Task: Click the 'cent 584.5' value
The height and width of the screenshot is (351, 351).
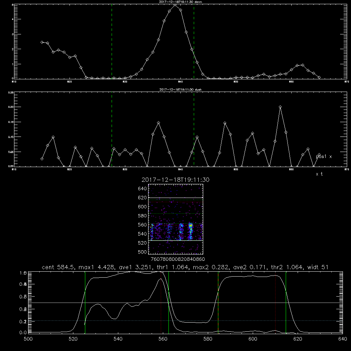Action: 59,267
